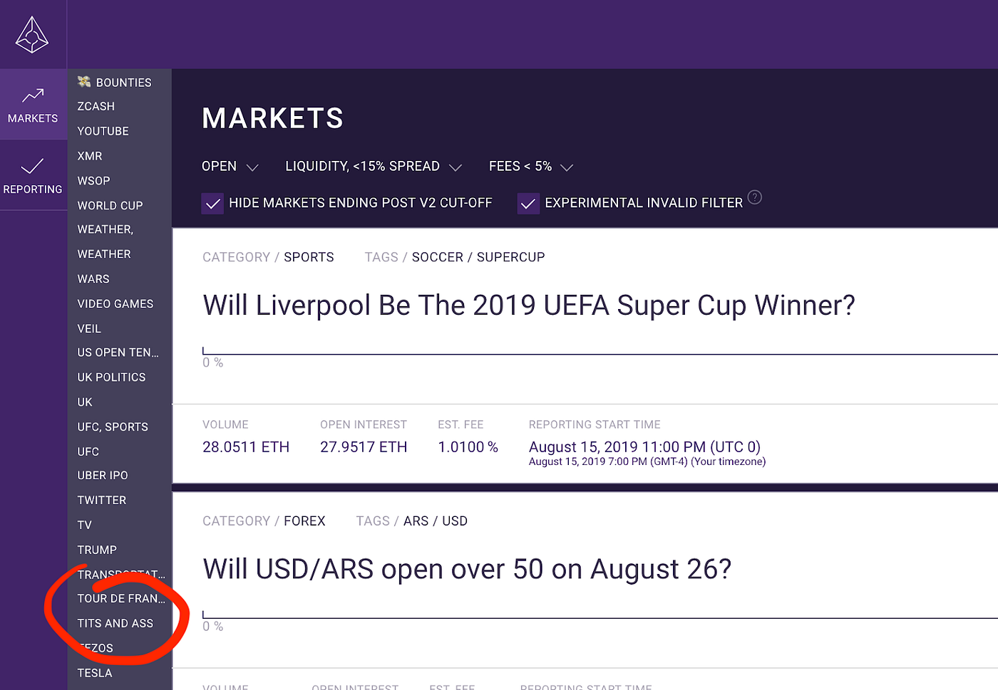Expand the Liquidity spread filter dropdown
The image size is (998, 690).
coord(374,166)
